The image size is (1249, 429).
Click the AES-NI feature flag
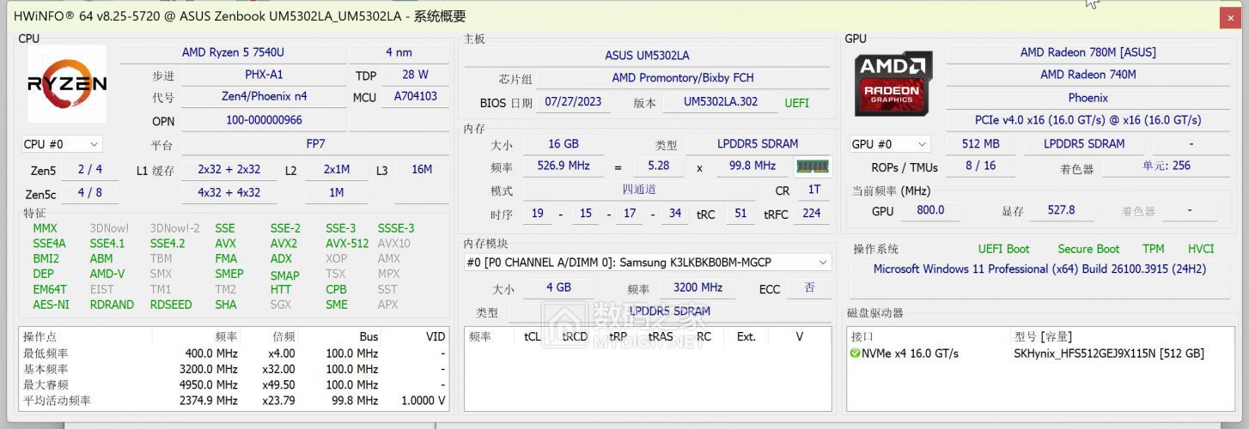[51, 305]
